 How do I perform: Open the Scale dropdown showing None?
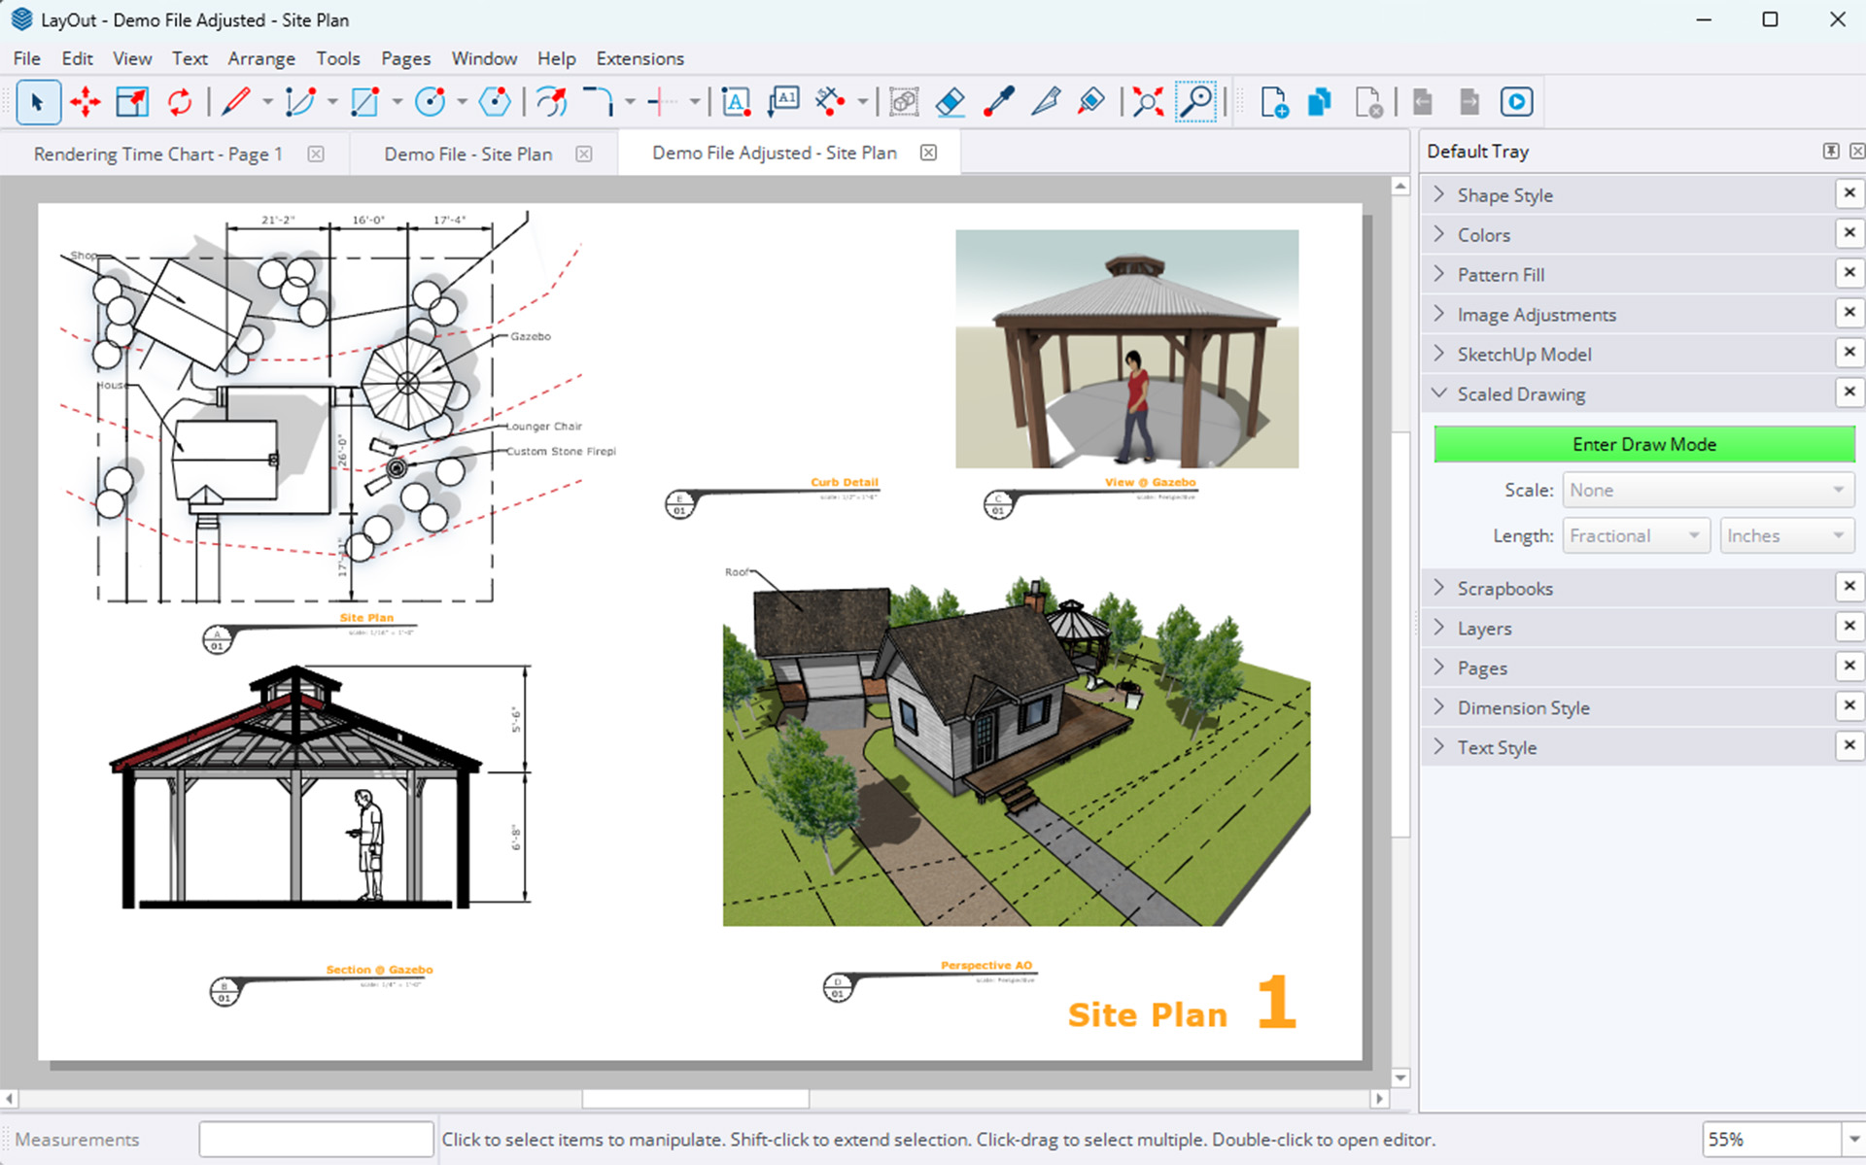(1708, 491)
